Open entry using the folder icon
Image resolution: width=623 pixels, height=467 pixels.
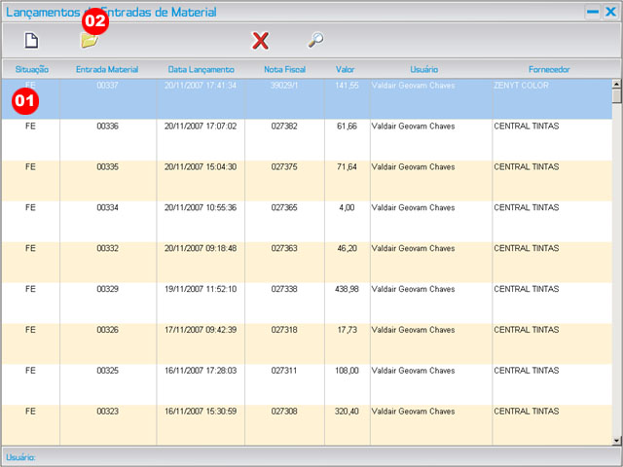tap(89, 41)
